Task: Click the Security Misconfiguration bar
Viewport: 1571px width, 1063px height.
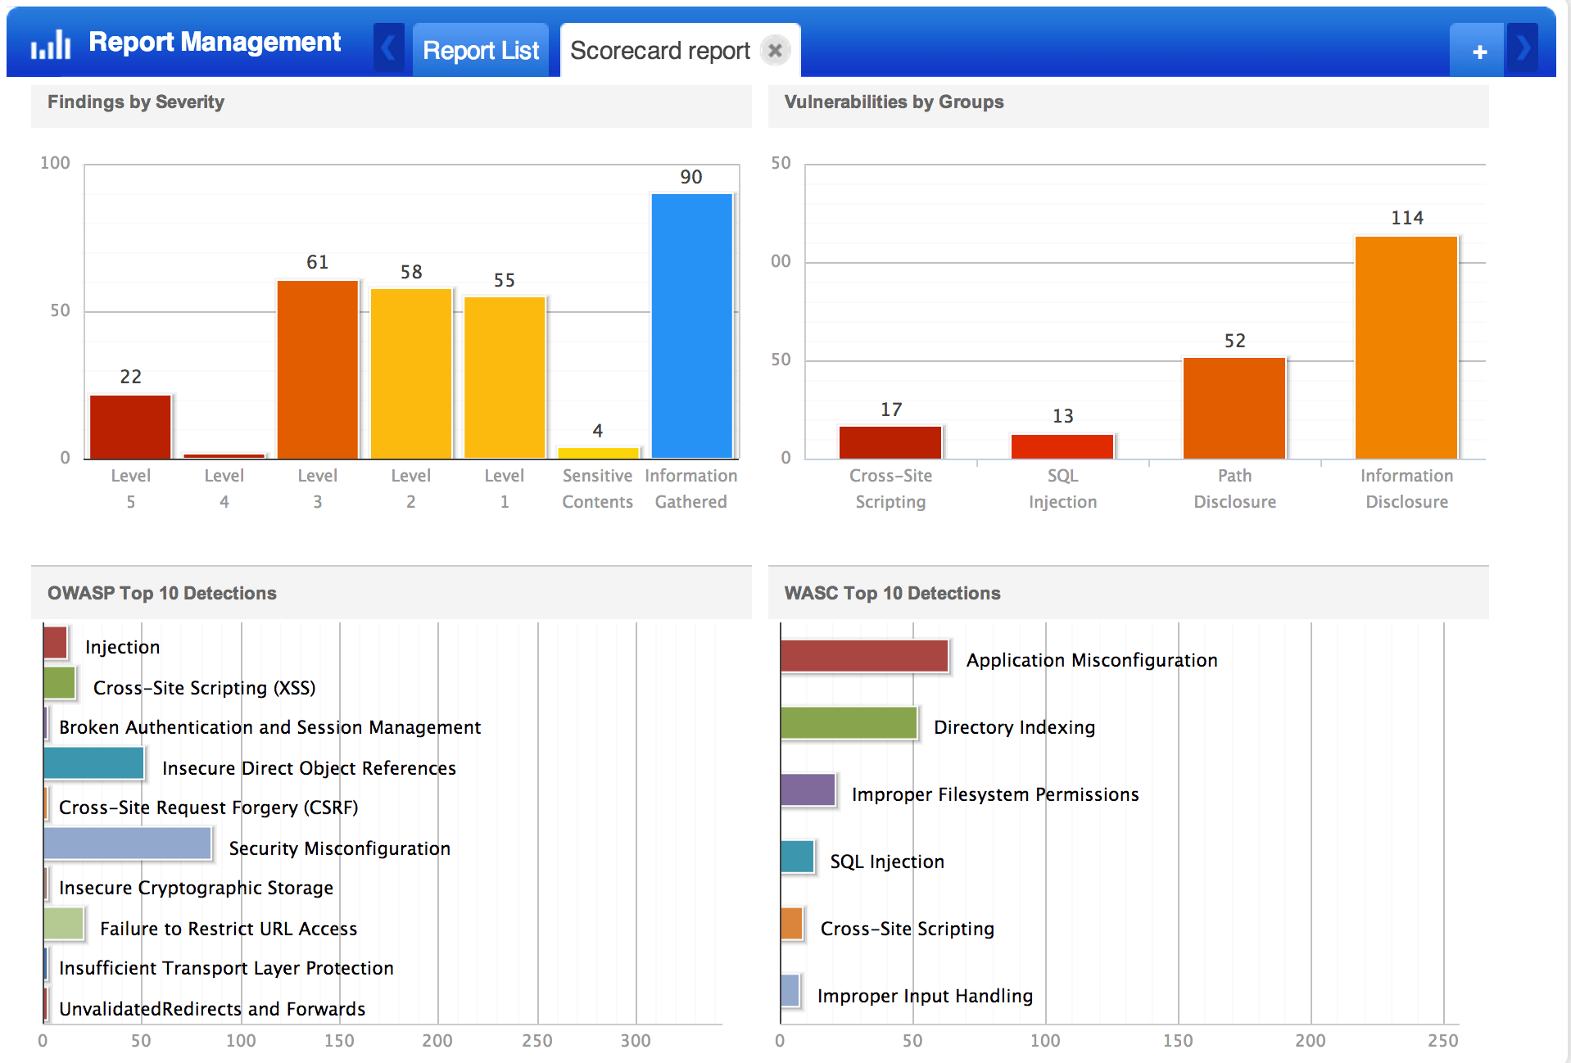Action: (x=127, y=844)
